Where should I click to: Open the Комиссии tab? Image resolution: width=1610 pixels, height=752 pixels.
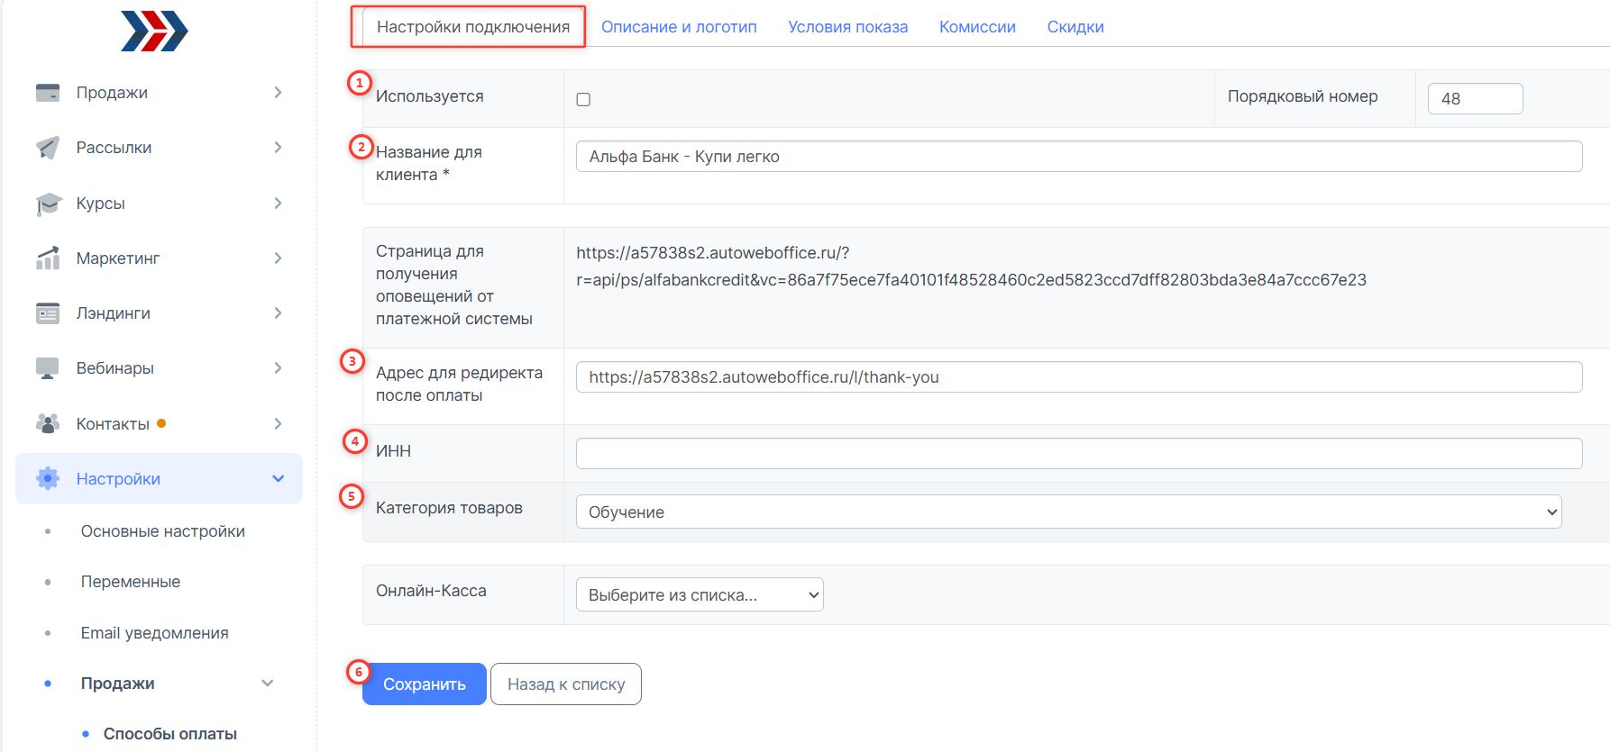[x=977, y=27]
